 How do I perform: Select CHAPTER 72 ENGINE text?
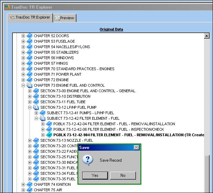click(x=51, y=80)
